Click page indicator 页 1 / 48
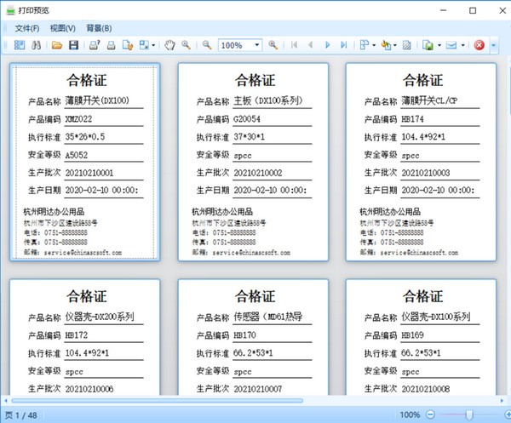Screen dimensions: 511x423 point(20,415)
